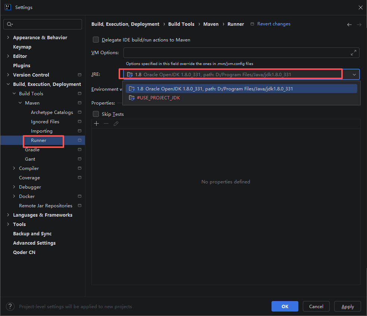
Task: Open the Plugins settings page
Action: tap(22, 66)
